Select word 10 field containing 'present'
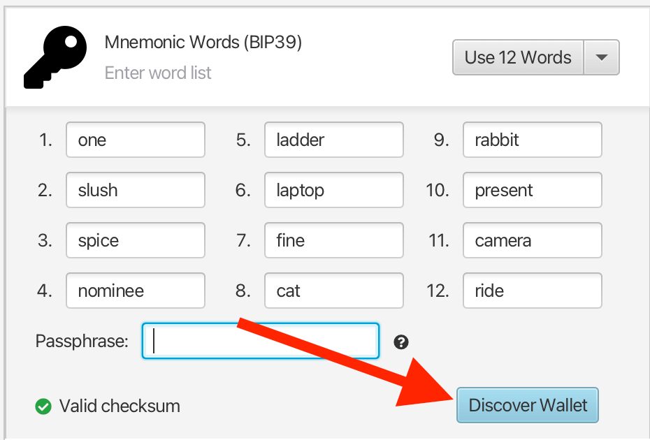Viewport: 650px width, 440px height. (x=532, y=191)
